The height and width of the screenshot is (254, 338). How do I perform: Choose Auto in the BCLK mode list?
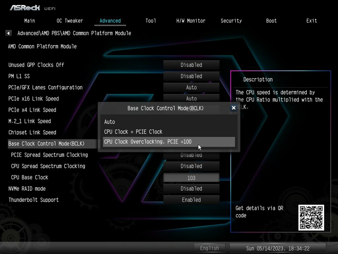[x=169, y=122]
